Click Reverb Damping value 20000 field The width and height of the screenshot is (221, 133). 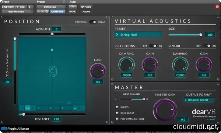click(180, 75)
